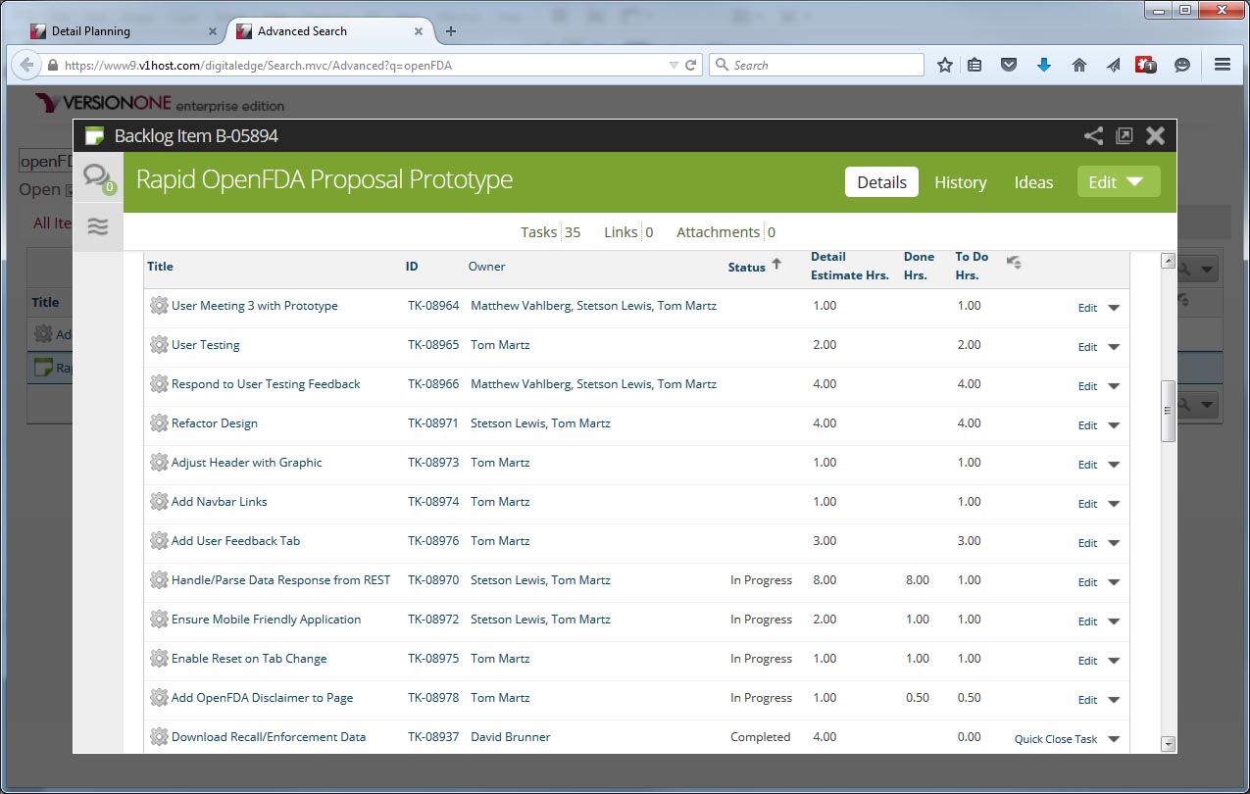Open task link Add Navbar Links
This screenshot has height=794, width=1250.
[220, 502]
